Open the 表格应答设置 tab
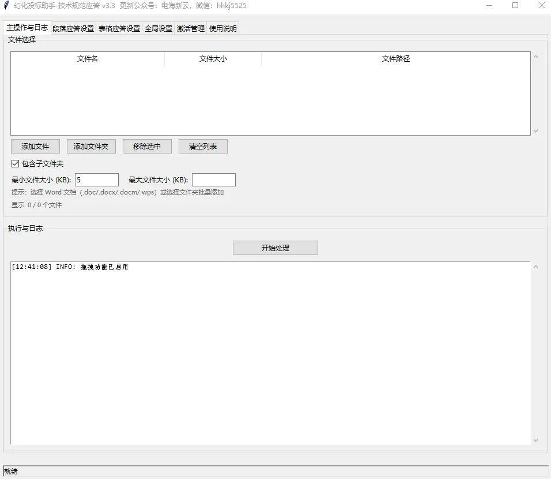Image resolution: width=551 pixels, height=479 pixels. (x=119, y=28)
